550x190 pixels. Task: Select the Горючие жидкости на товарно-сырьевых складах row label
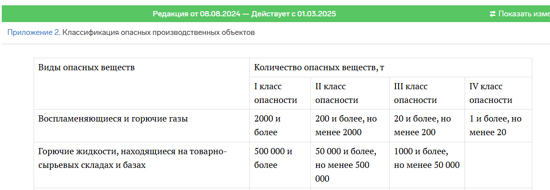(x=132, y=158)
